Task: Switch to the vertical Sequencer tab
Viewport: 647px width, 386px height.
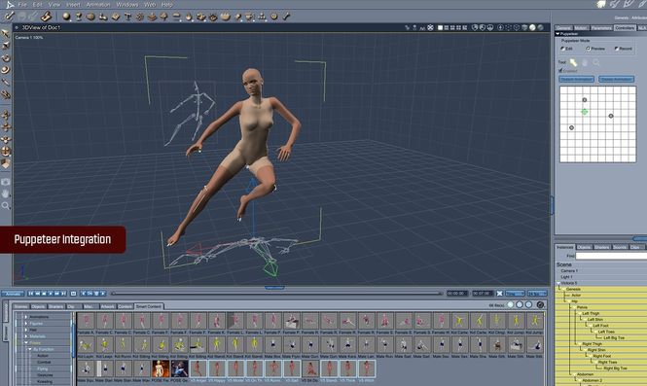Action: [6, 312]
